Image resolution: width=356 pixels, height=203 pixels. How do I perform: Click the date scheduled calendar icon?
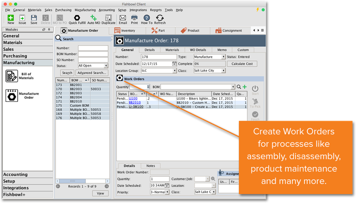tap(174, 64)
